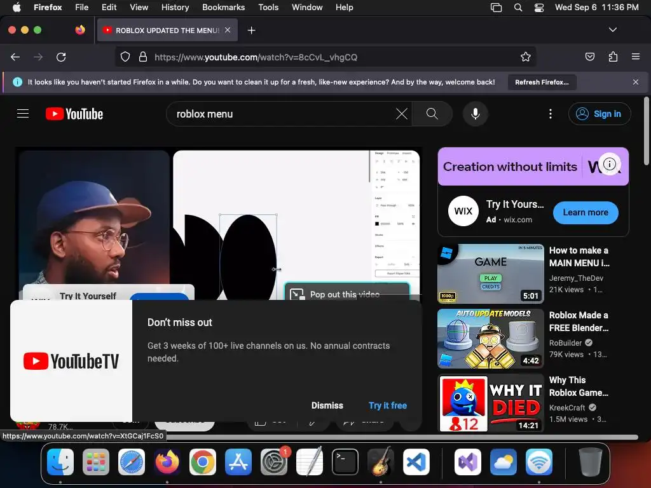This screenshot has width=651, height=488.
Task: Launch Visual Studio Code from Dock
Action: tap(416, 462)
